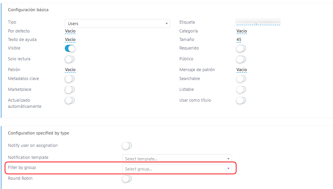
Task: Enable the Público toggle
Action: point(241,59)
